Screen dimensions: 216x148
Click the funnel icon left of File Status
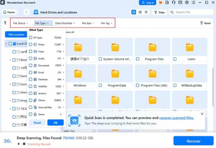pos(5,23)
